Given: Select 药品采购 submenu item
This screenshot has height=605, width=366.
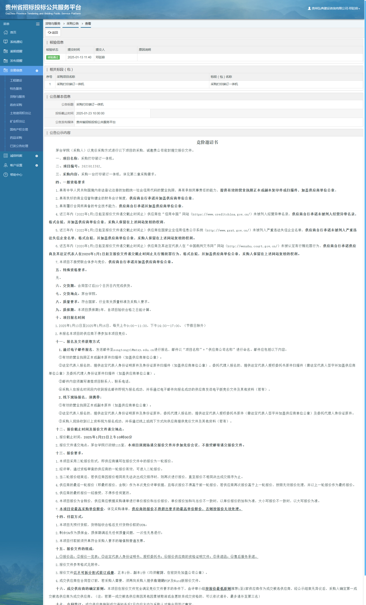Looking at the screenshot, I should pos(16,138).
